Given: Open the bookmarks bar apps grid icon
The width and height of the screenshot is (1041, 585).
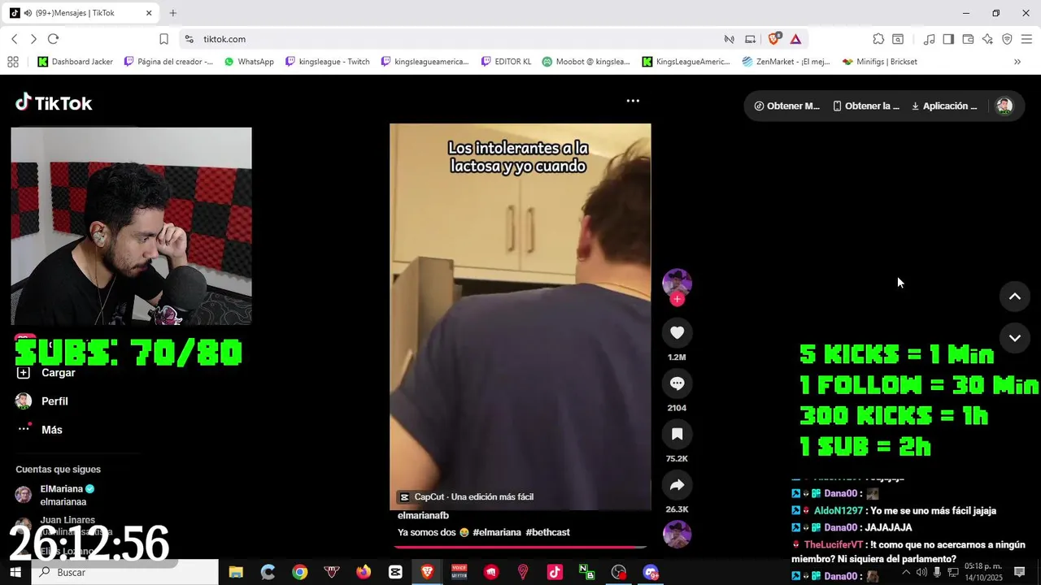Looking at the screenshot, I should tap(13, 62).
